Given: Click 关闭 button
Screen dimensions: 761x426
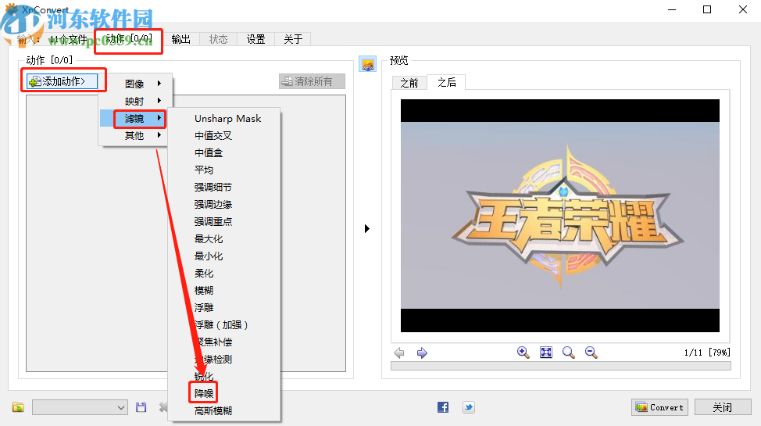Looking at the screenshot, I should click(x=723, y=407).
